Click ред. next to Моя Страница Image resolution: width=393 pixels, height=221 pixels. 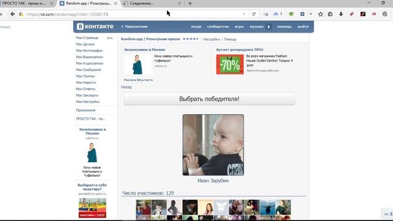pyautogui.click(x=110, y=38)
